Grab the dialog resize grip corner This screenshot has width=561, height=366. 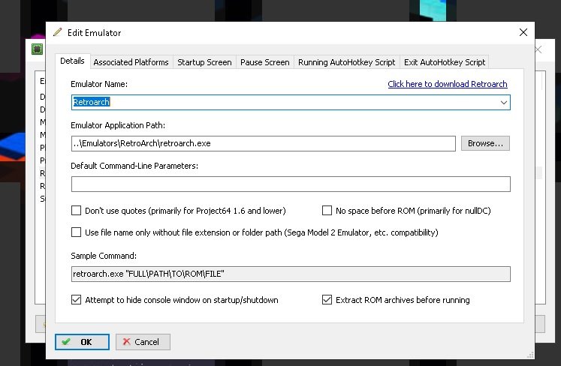coord(531,355)
